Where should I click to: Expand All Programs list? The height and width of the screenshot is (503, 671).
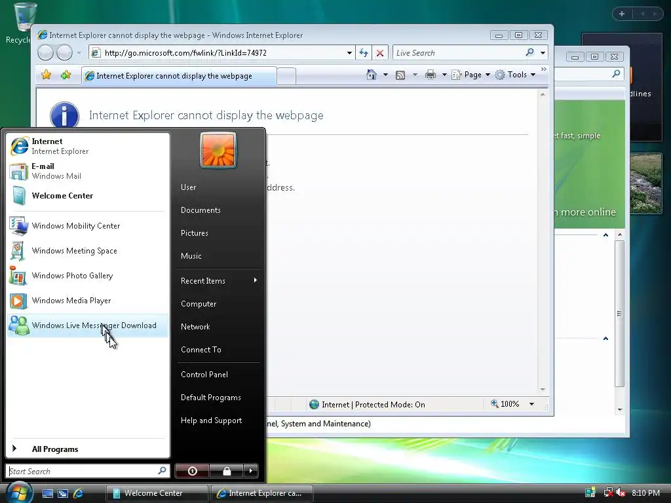coord(88,449)
